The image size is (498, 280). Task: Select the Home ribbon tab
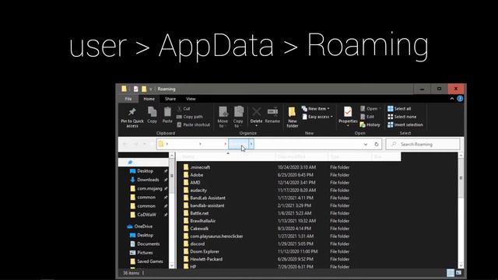pos(149,99)
